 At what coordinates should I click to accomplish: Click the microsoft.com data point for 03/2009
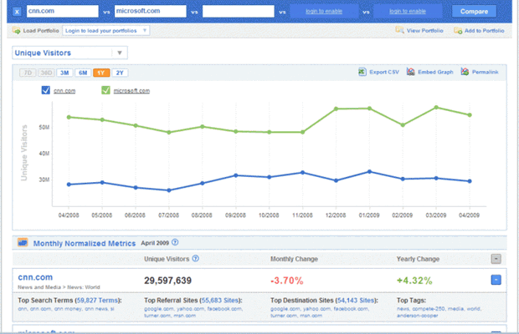coord(436,107)
